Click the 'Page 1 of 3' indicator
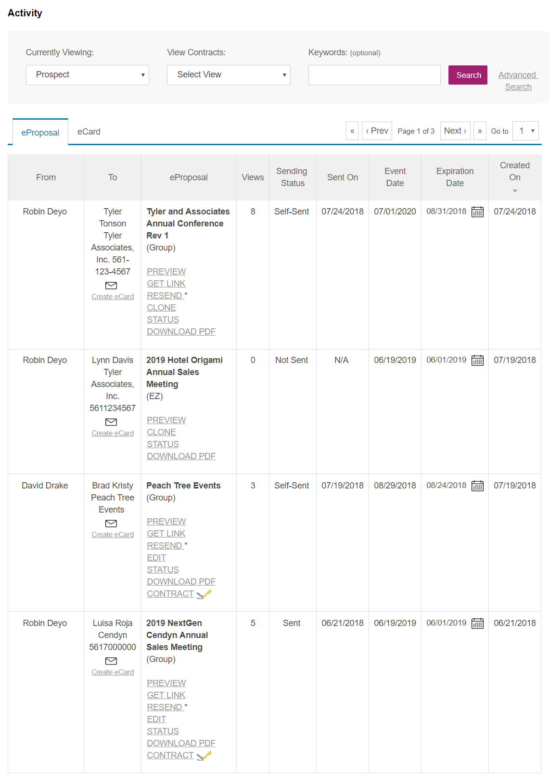The width and height of the screenshot is (549, 776). click(x=416, y=131)
